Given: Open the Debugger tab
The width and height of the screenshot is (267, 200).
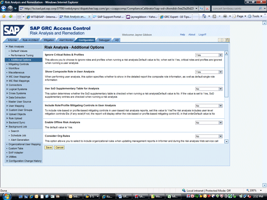Looking at the screenshot, I should click(104, 40).
